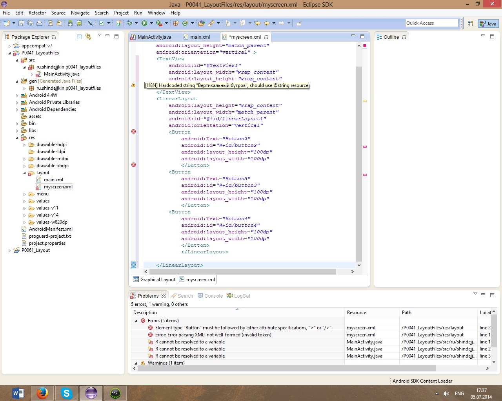Close the myscreen.xml editor tab

click(x=266, y=37)
